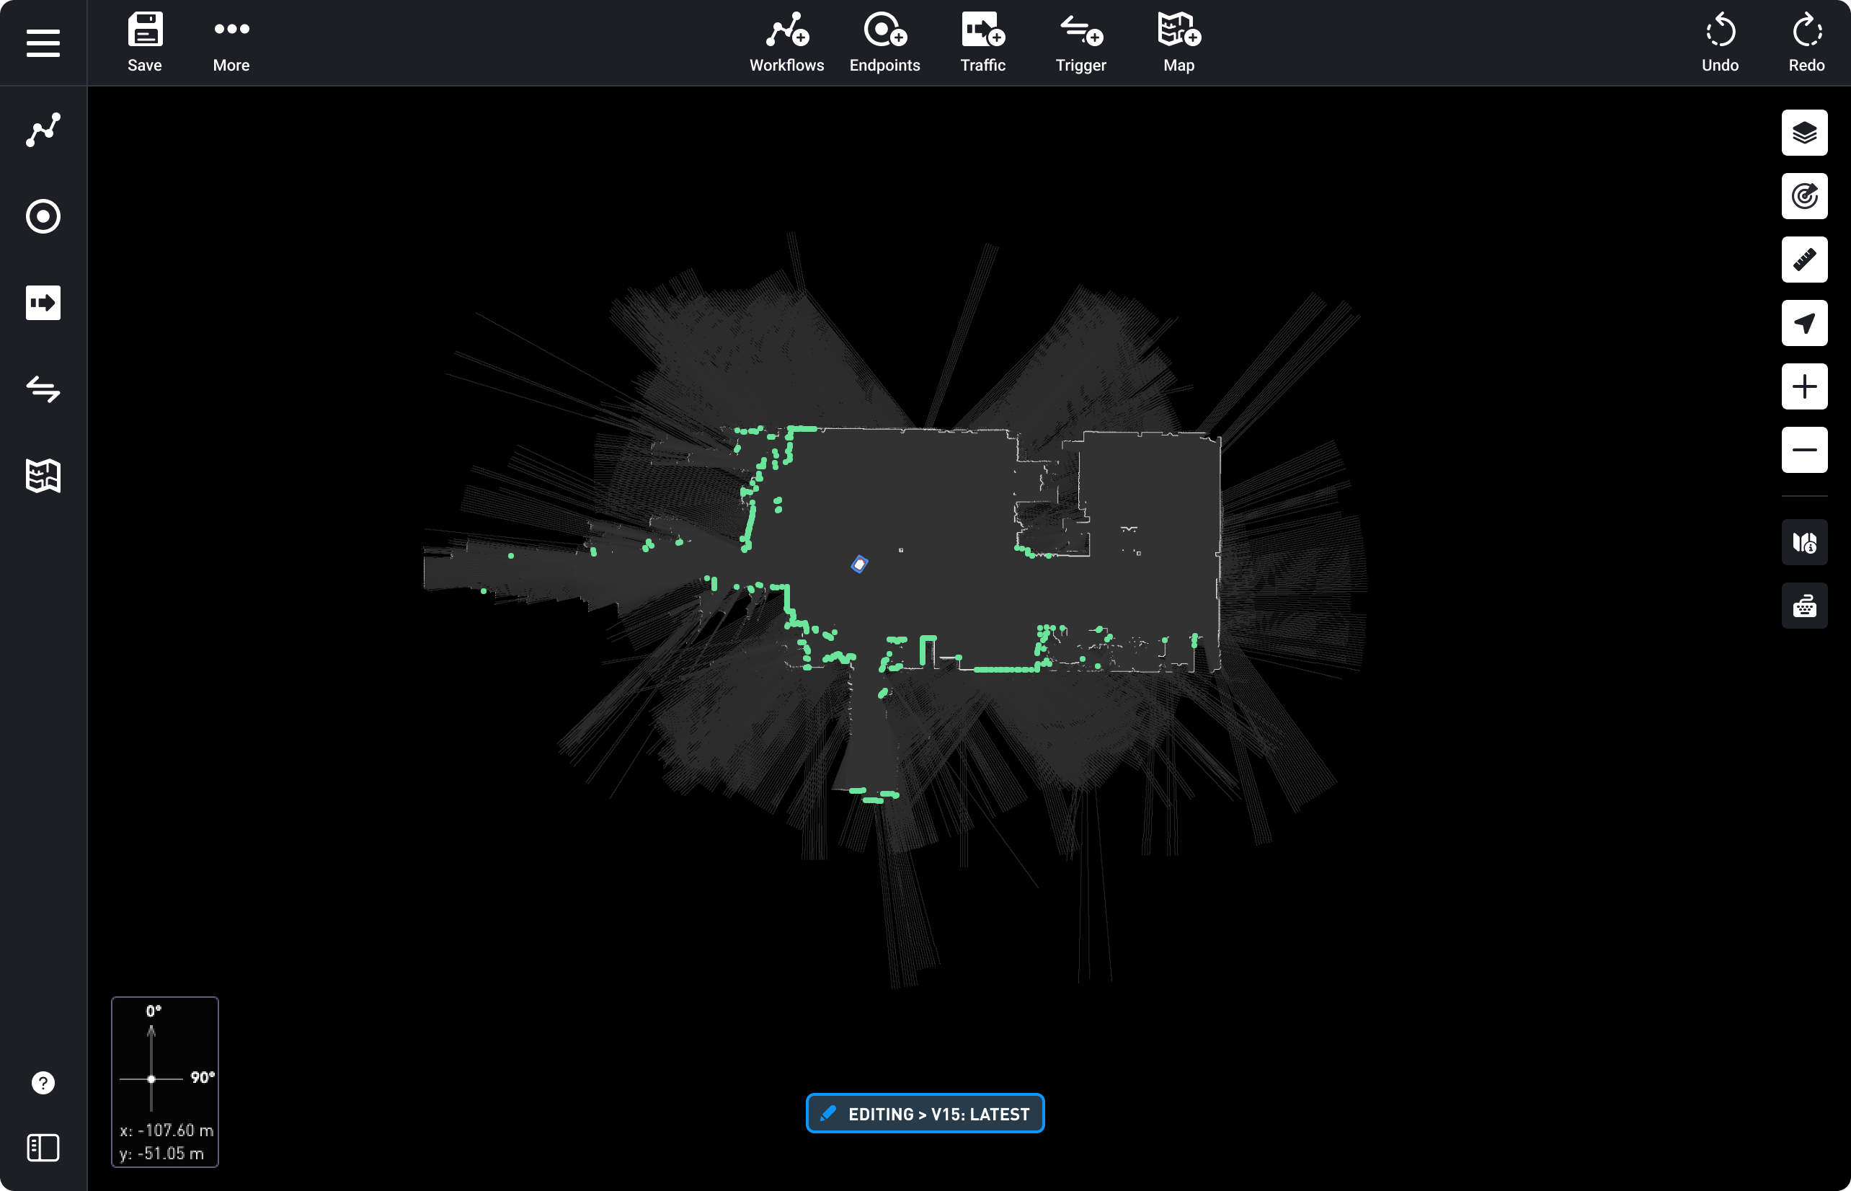Click the Undo button
Image resolution: width=1851 pixels, height=1191 pixels.
1721,42
